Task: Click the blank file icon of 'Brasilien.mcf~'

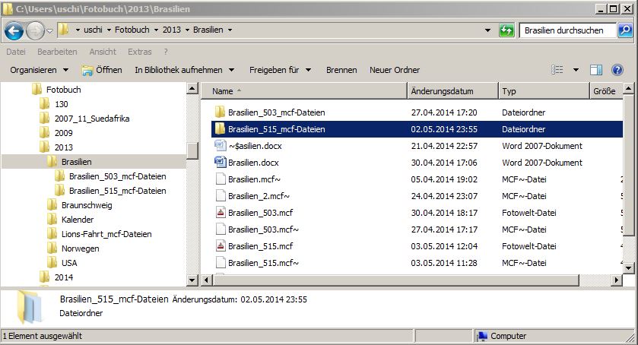Action: (x=220, y=179)
